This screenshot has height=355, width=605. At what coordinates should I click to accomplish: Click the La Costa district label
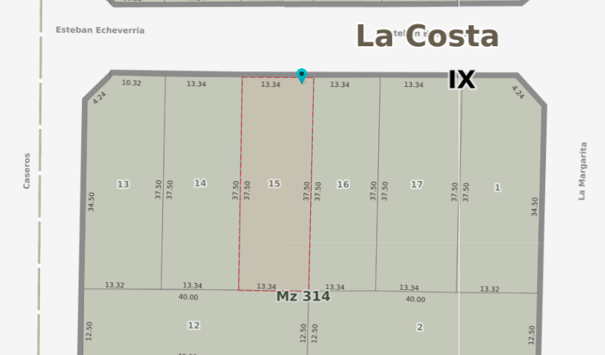427,36
